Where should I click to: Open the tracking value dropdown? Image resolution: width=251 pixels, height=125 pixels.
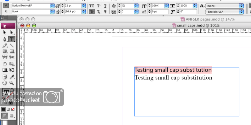[136, 12]
